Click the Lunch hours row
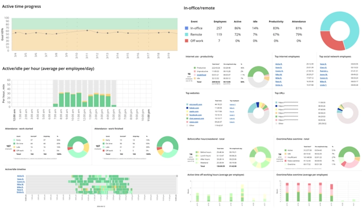The width and height of the screenshot is (363, 210). click(x=216, y=156)
